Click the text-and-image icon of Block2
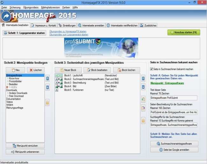Screen dimensions: 207x164 (59, 79)
